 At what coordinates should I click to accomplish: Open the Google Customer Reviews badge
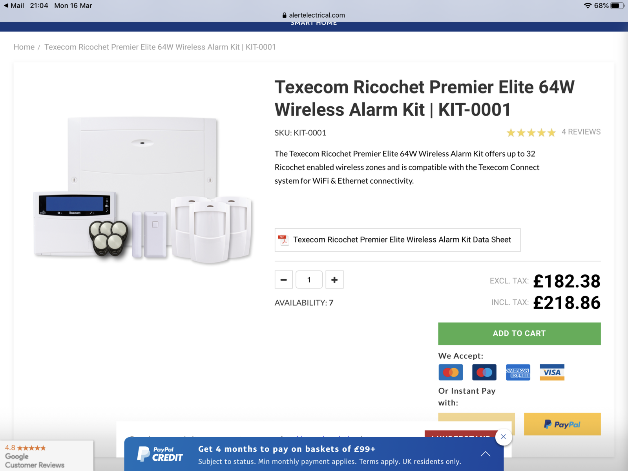click(46, 456)
